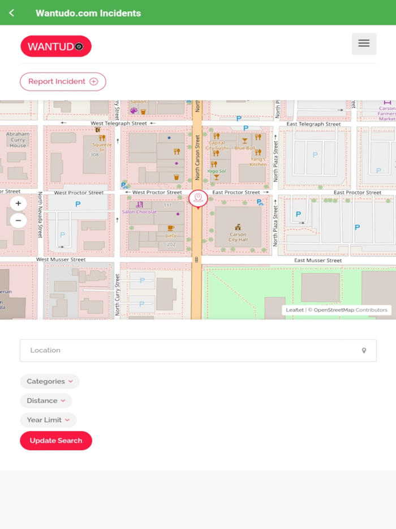
Task: Open the hamburger menu
Action: click(364, 44)
